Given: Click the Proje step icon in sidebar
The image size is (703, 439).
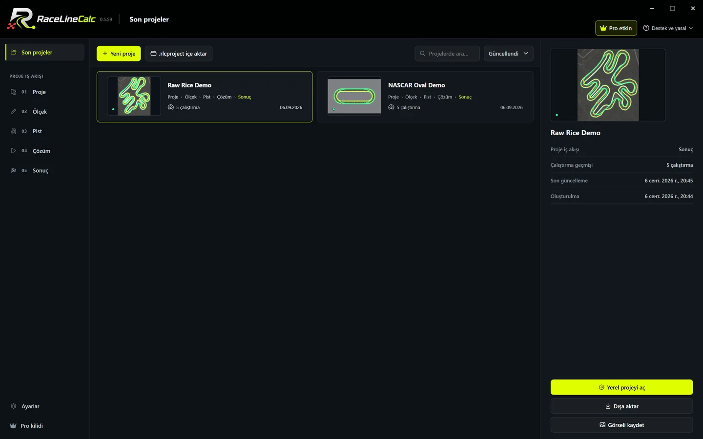Looking at the screenshot, I should (x=14, y=92).
